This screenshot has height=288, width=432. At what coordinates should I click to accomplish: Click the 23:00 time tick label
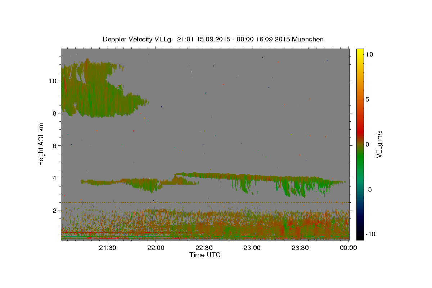(x=252, y=248)
